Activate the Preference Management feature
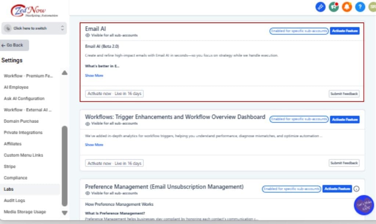 coord(337,188)
